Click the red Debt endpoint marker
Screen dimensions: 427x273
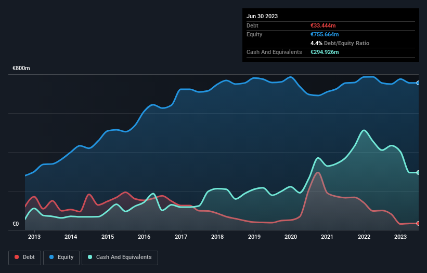418,223
